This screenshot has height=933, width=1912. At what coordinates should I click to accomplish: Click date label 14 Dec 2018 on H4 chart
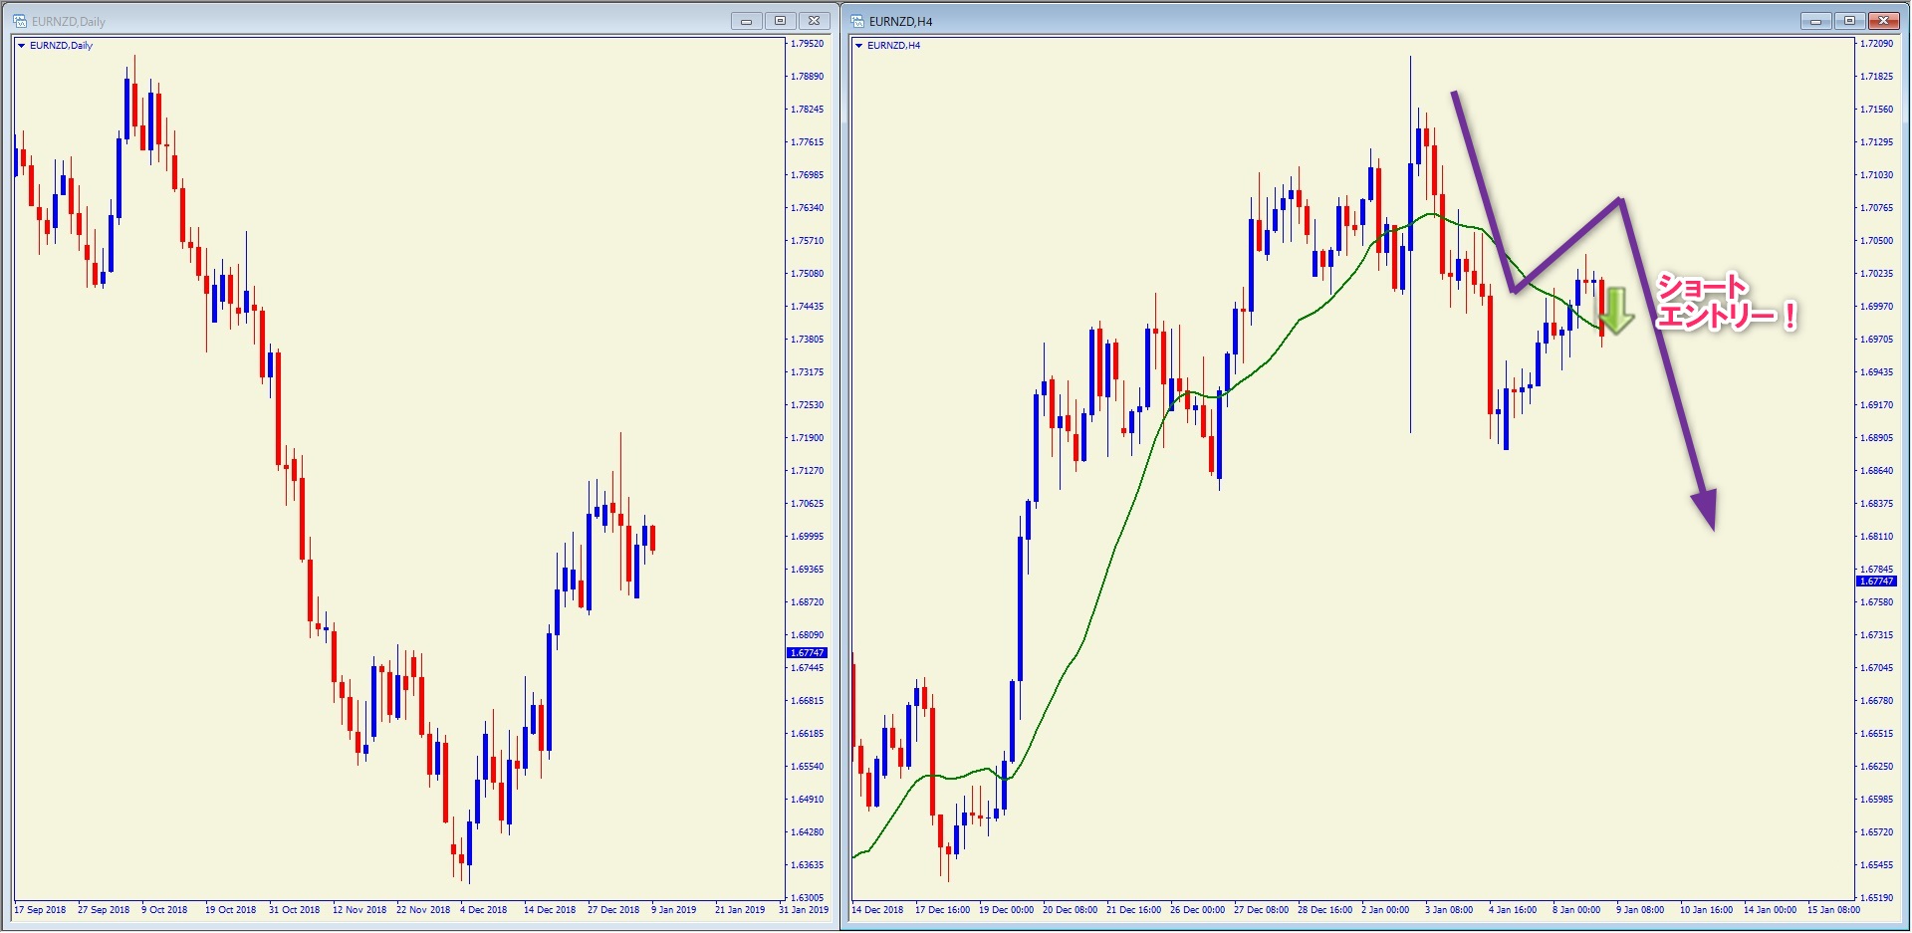coord(877,910)
